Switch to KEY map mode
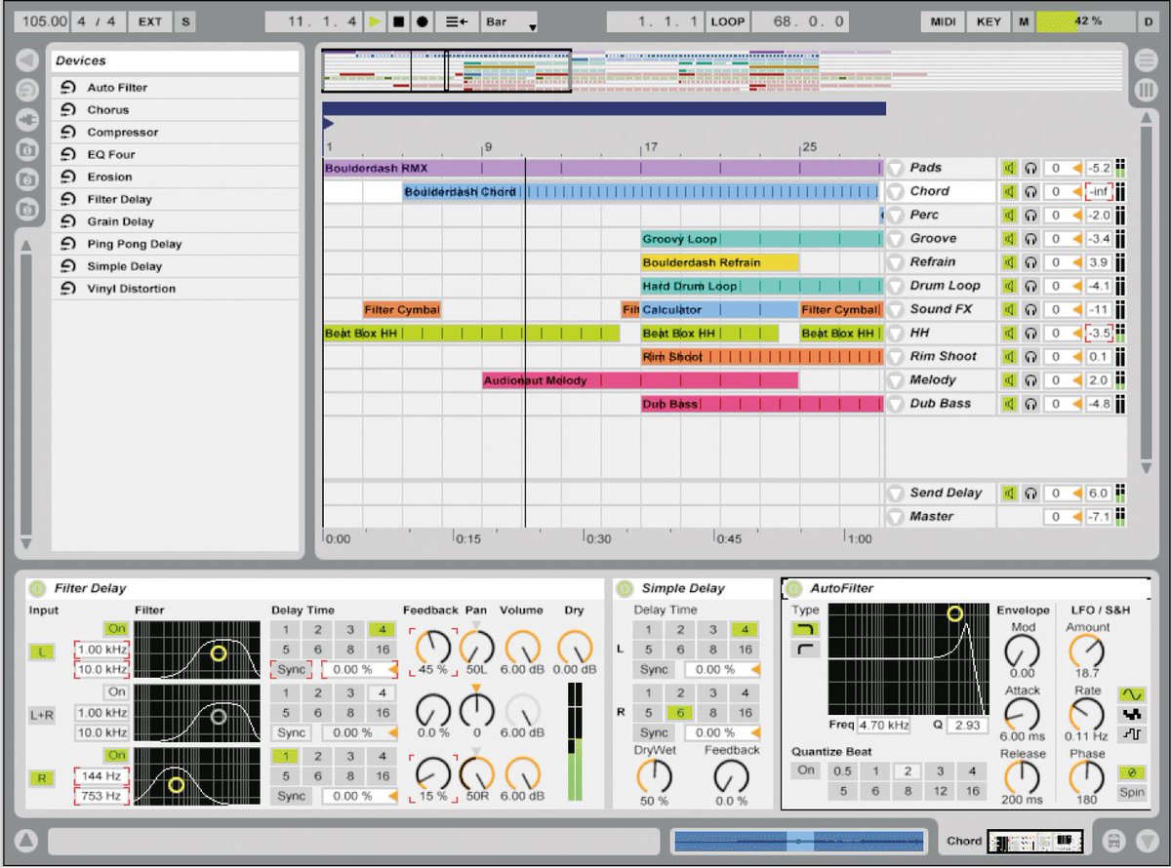Viewport: 1171px width, 868px height. tap(989, 20)
